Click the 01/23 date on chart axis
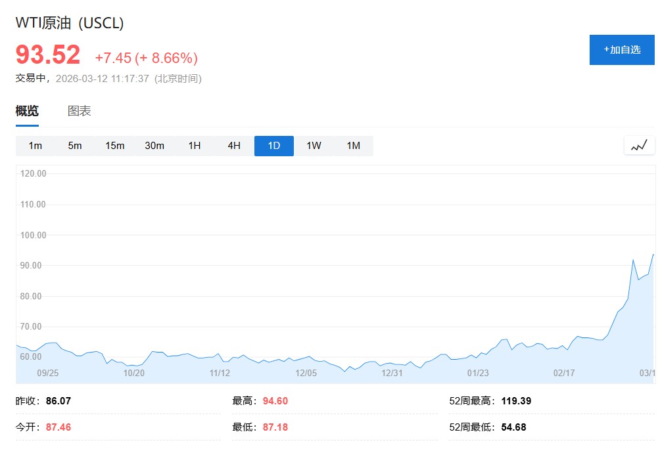658x449 pixels. [x=478, y=373]
